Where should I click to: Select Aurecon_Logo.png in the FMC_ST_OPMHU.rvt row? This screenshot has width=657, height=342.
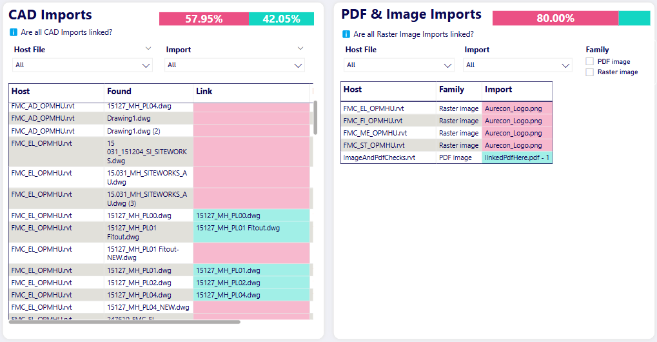517,145
